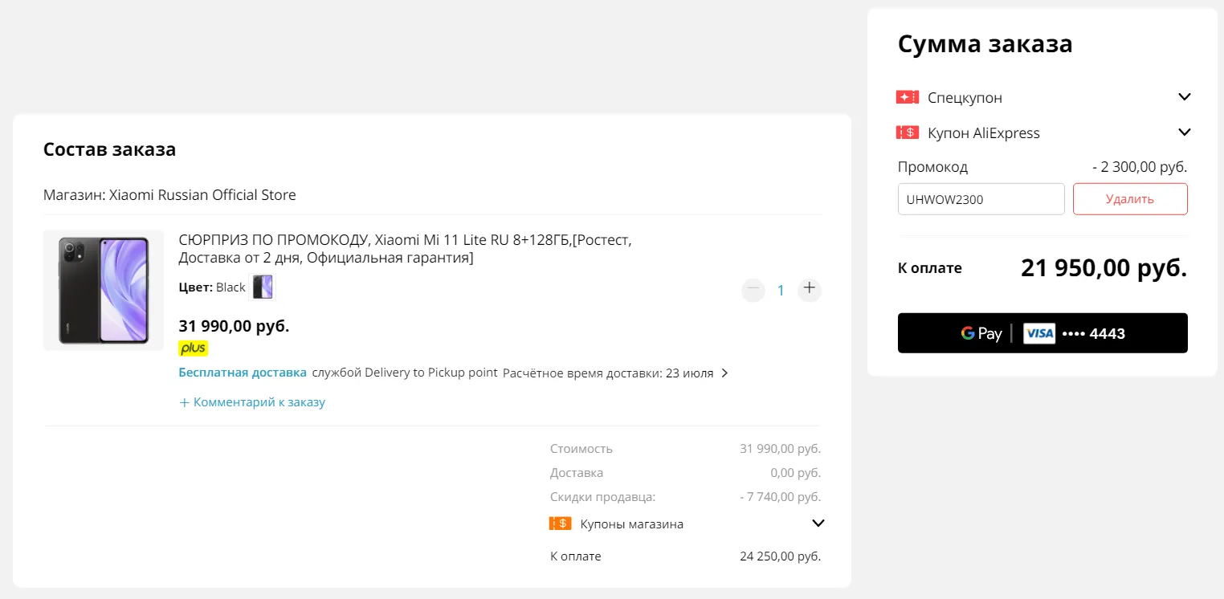Click the Xiaomi Russian Official Store name
The height and width of the screenshot is (599, 1224).
tap(202, 195)
